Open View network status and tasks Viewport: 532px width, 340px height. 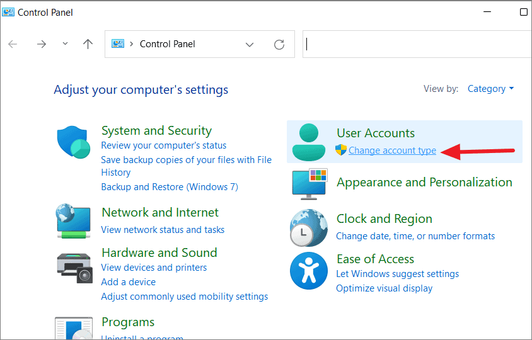pyautogui.click(x=163, y=229)
